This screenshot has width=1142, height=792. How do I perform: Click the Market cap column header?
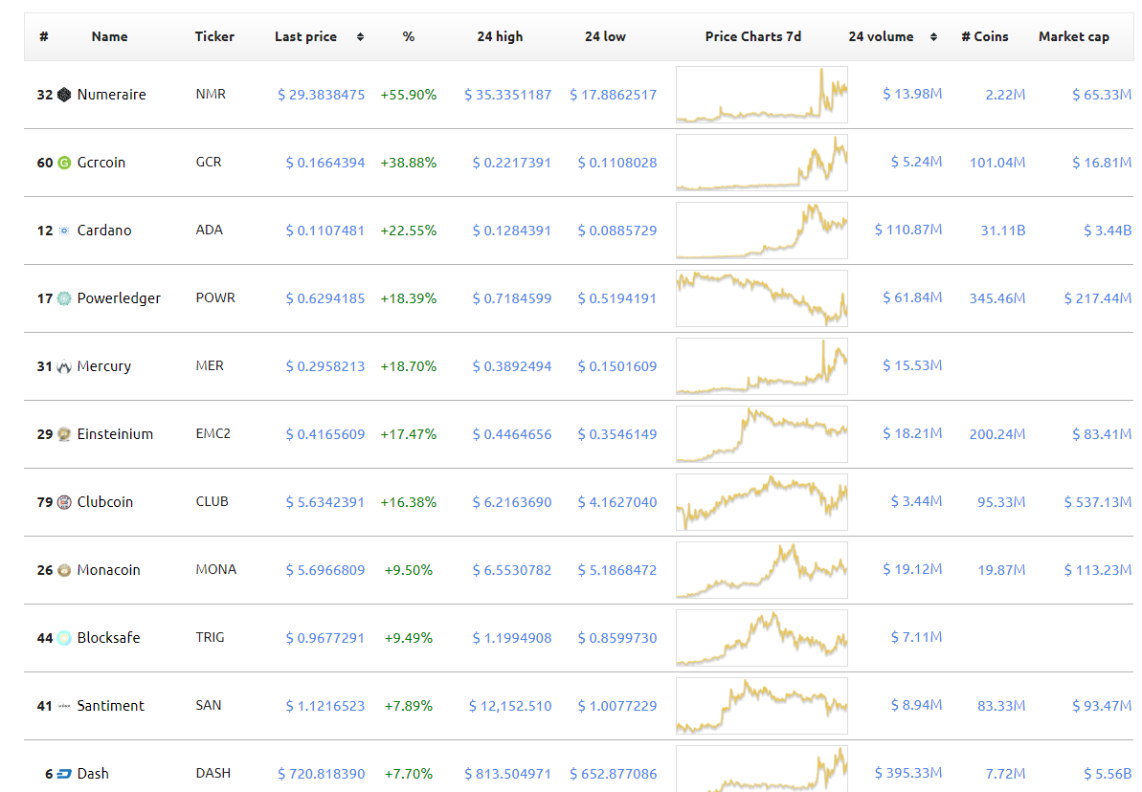pyautogui.click(x=1073, y=36)
